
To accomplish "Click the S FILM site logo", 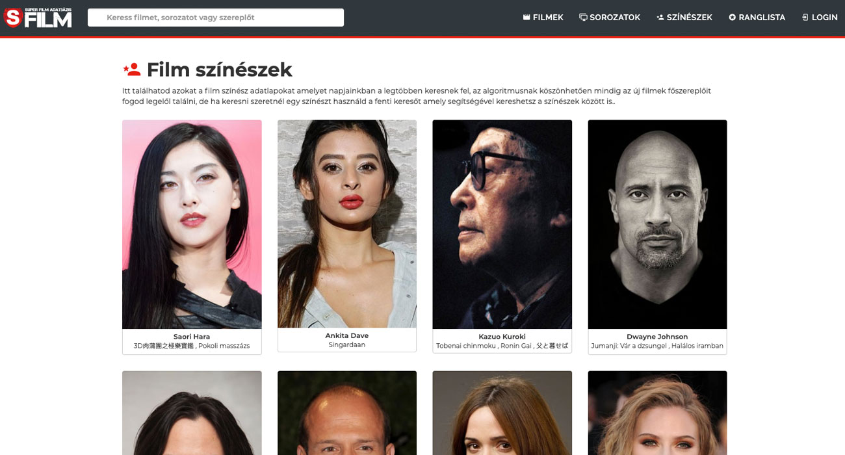I will (x=38, y=18).
